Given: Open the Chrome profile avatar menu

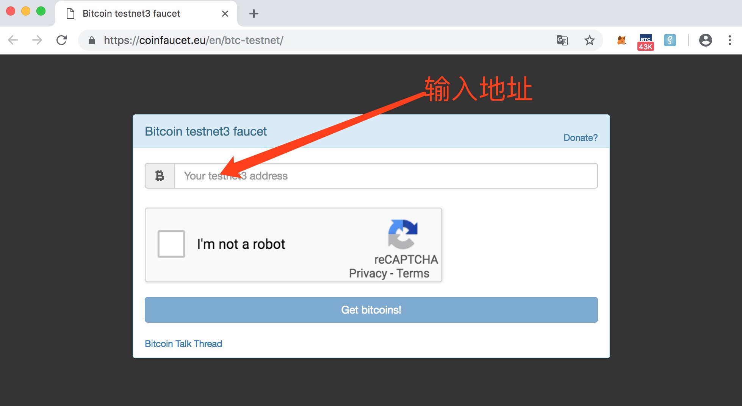Looking at the screenshot, I should click(x=706, y=40).
